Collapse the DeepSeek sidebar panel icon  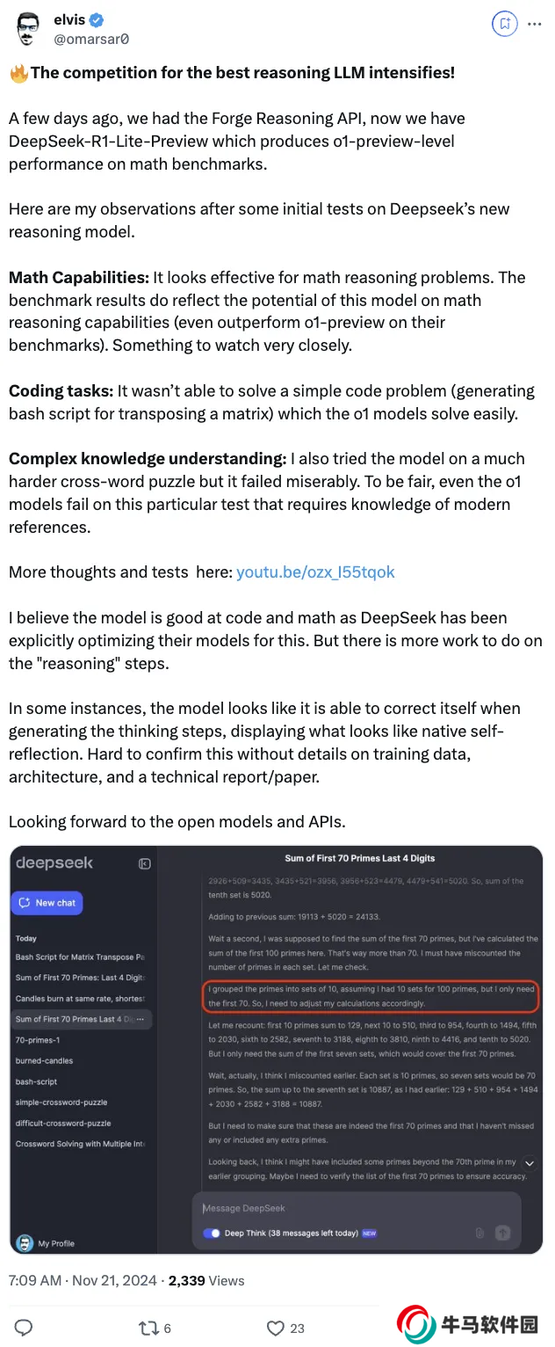click(145, 863)
